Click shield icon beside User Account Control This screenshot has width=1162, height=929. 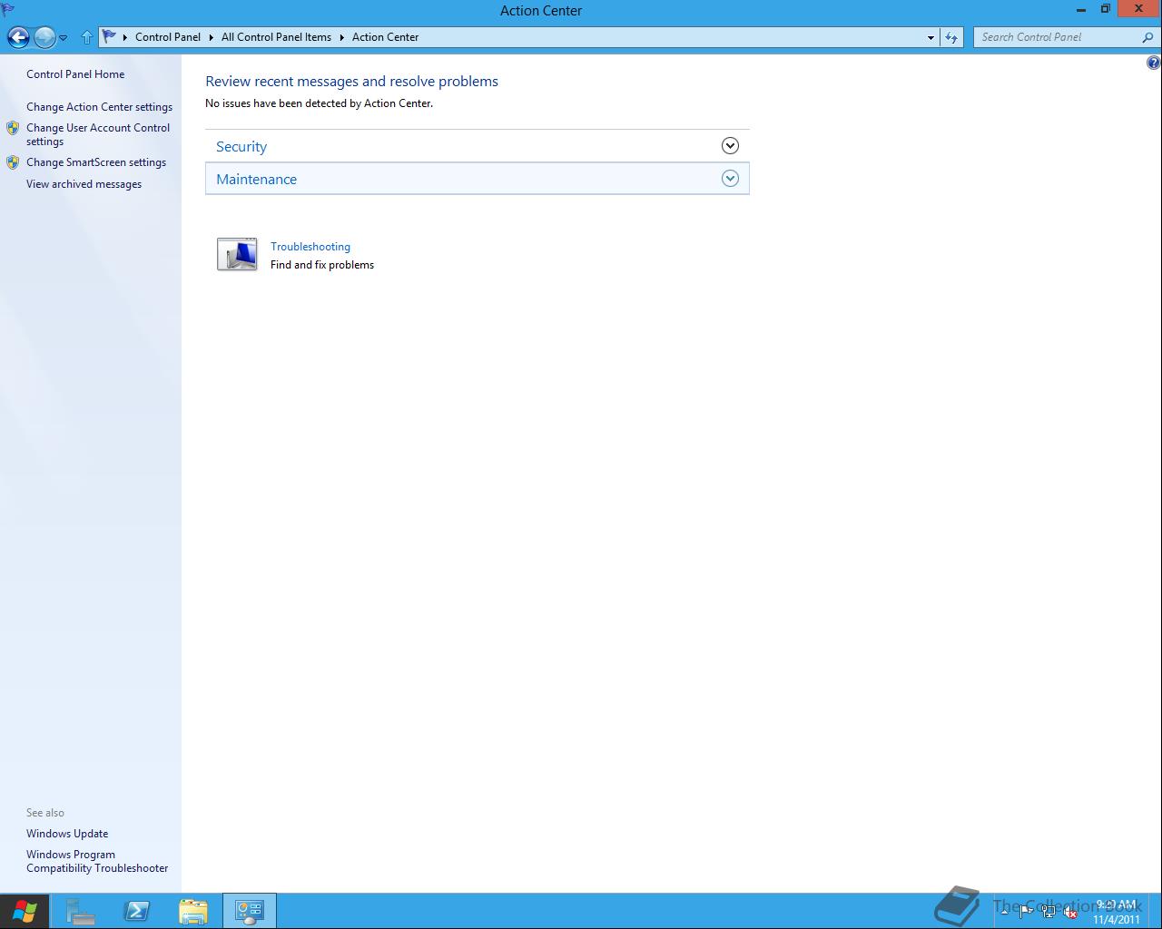pos(13,128)
